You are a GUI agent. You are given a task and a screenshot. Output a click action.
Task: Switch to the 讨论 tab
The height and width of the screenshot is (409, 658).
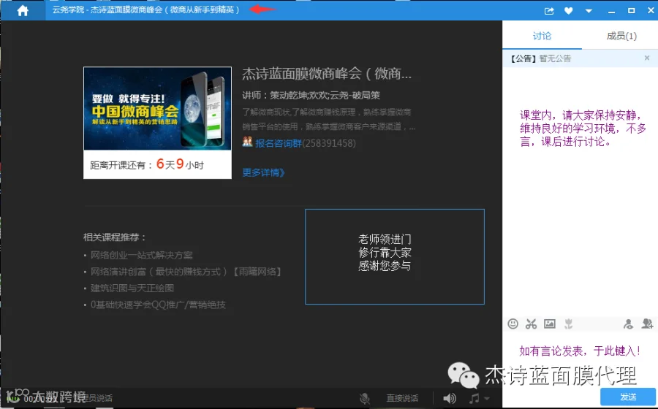pos(542,36)
